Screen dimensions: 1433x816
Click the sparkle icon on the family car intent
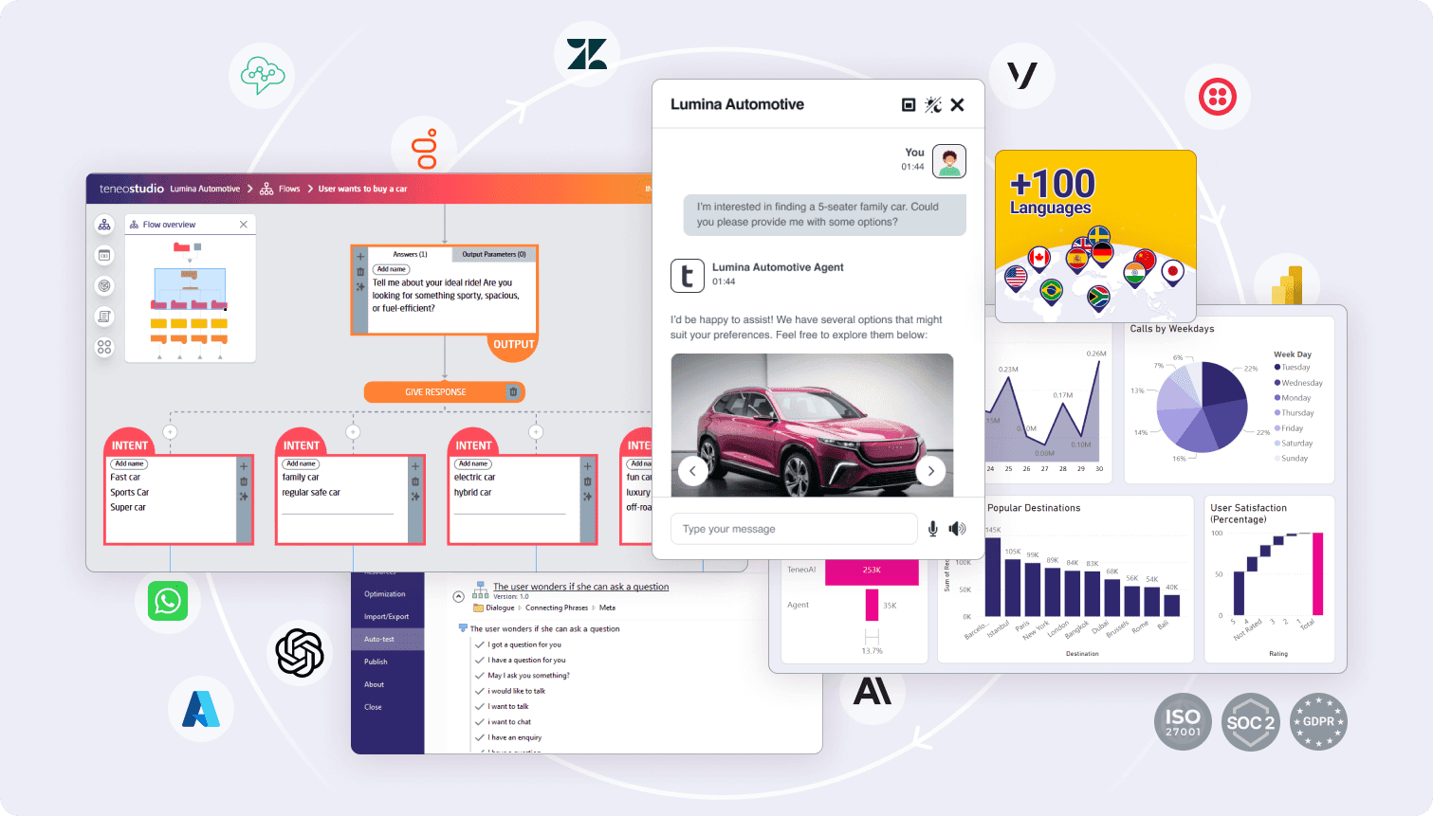point(415,497)
